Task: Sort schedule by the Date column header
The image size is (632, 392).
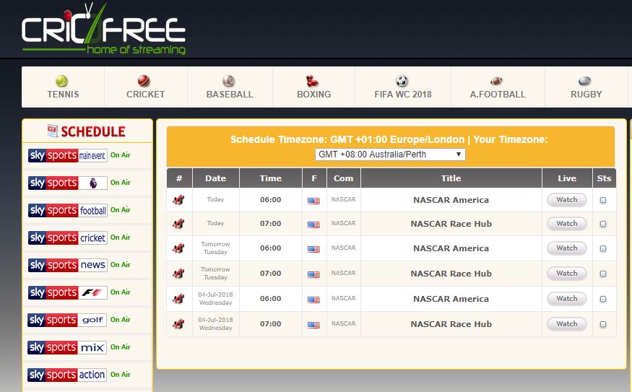Action: point(215,178)
